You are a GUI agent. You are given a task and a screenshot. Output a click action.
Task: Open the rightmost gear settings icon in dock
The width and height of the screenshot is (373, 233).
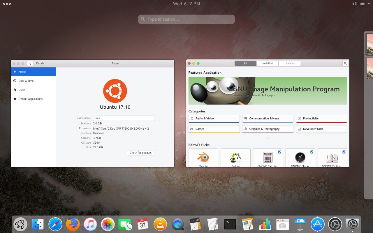(x=353, y=225)
